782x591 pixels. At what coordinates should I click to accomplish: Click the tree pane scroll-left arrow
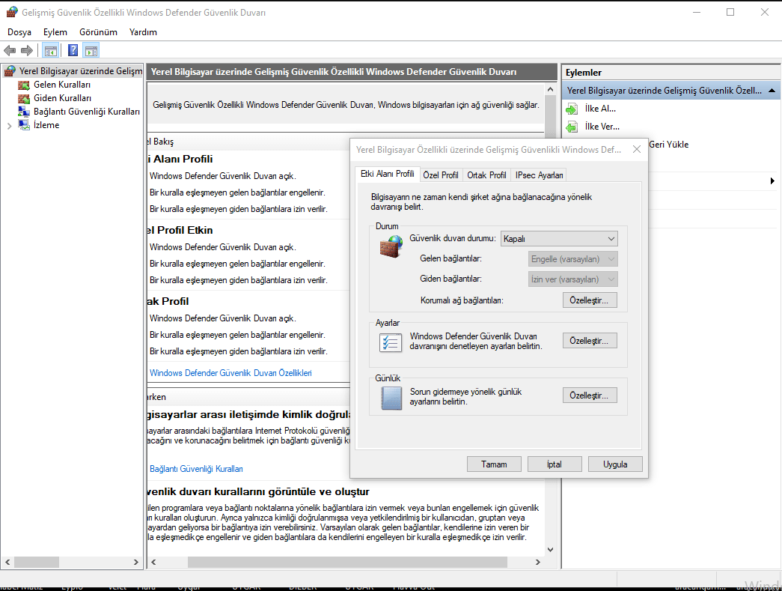[7, 562]
